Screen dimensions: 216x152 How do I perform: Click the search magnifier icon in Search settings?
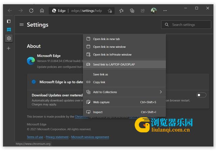click(167, 25)
